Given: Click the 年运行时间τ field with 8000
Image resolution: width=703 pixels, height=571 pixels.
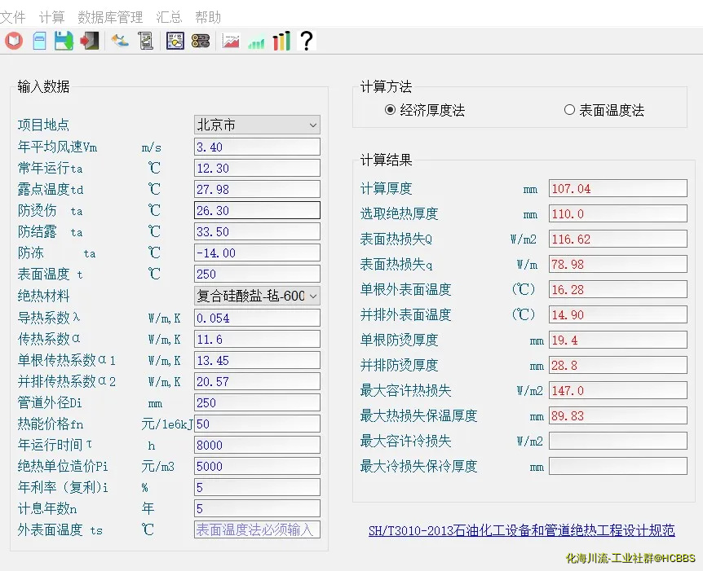Looking at the screenshot, I should point(258,445).
